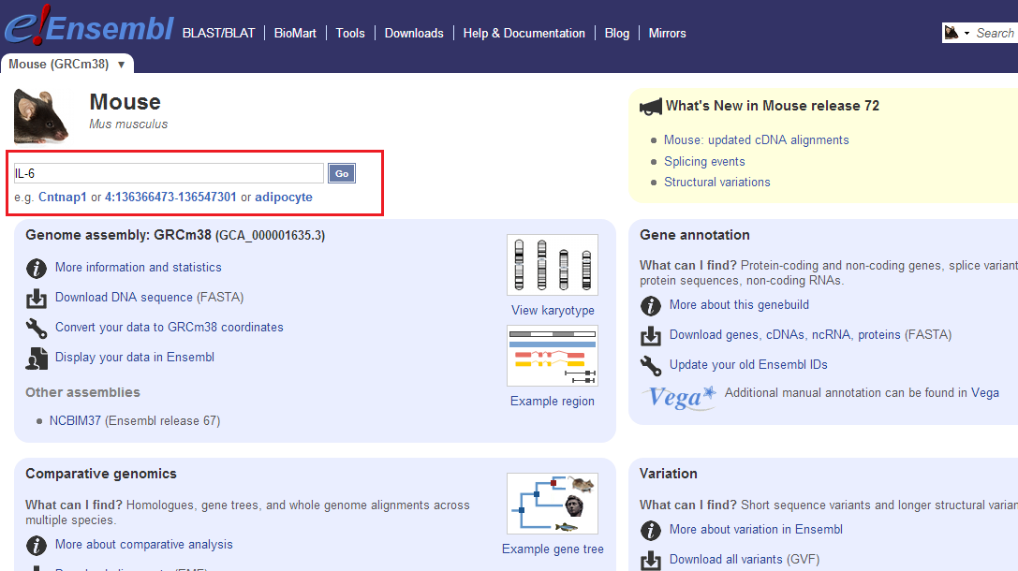
Task: Click the info icon beside More information and statistics
Action: (37, 269)
